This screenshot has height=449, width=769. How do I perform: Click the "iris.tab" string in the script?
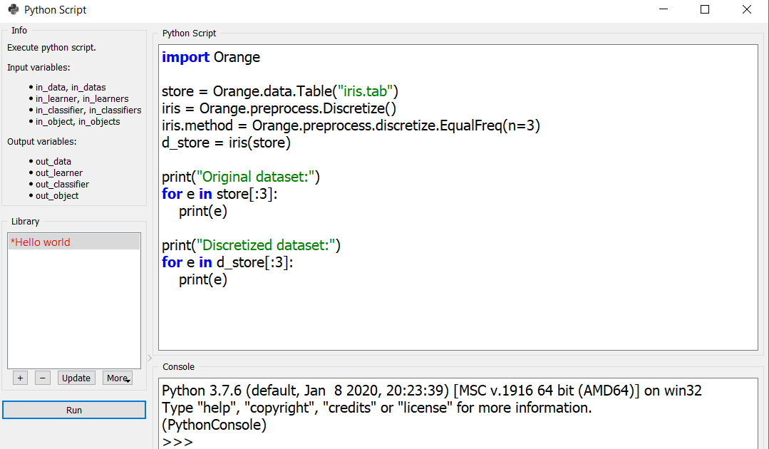pos(367,91)
